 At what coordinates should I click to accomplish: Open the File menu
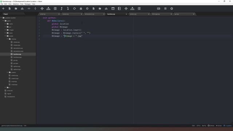coord(2,4)
